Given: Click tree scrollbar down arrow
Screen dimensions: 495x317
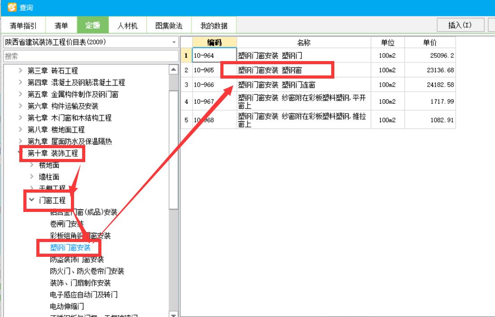Looking at the screenshot, I should coord(174,314).
